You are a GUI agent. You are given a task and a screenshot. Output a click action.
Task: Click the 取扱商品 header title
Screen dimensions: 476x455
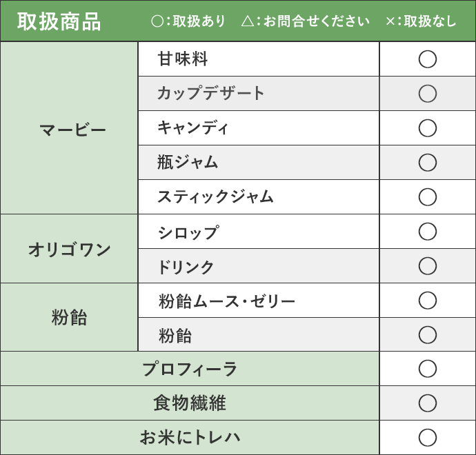pyautogui.click(x=59, y=21)
